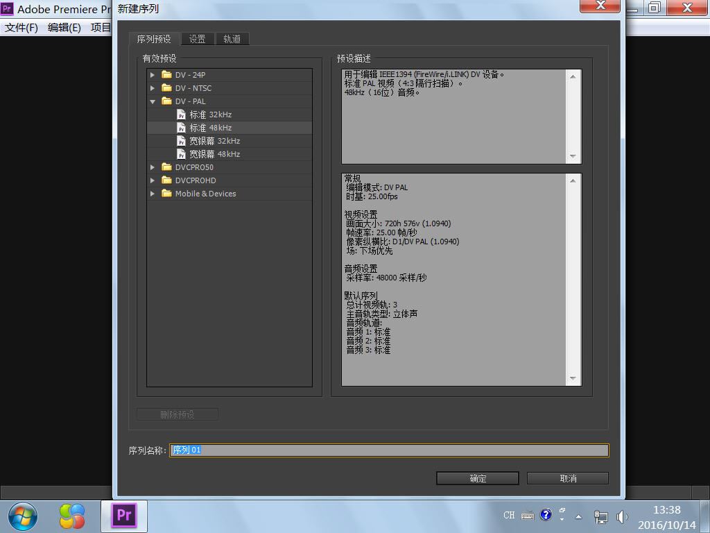Click the 删除预设 button

click(x=177, y=414)
